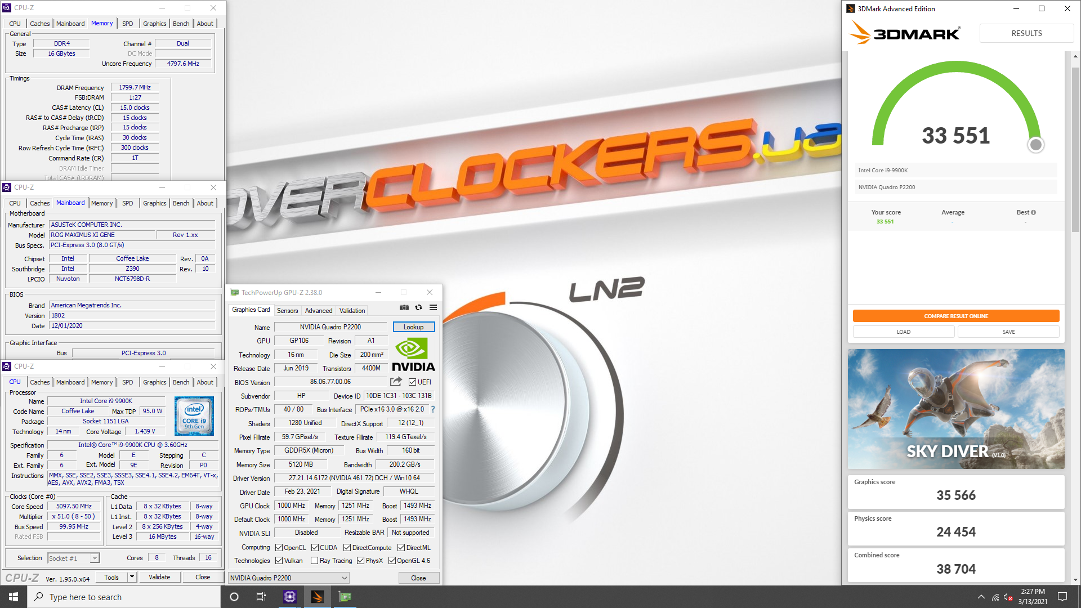Click the GPU-Z BIOS share/export icon
The height and width of the screenshot is (608, 1081).
point(396,382)
